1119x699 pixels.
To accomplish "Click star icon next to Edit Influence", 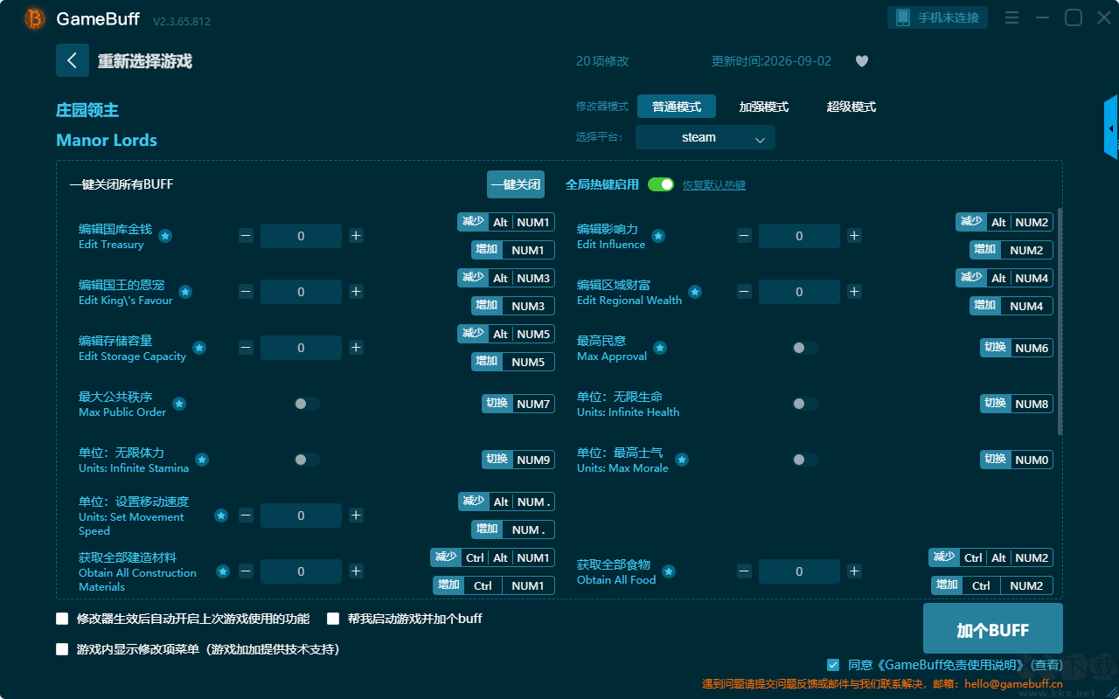I will [658, 236].
